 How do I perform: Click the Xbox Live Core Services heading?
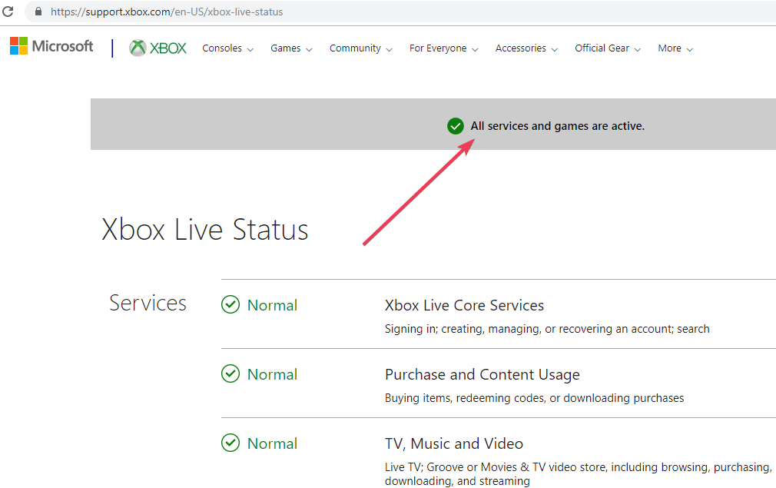pyautogui.click(x=464, y=305)
